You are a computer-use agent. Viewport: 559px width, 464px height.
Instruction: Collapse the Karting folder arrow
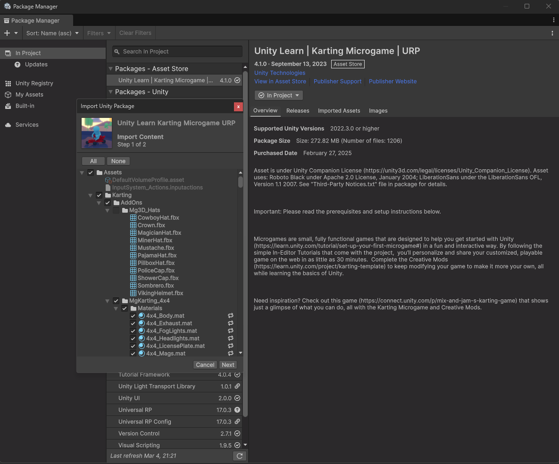tap(91, 195)
